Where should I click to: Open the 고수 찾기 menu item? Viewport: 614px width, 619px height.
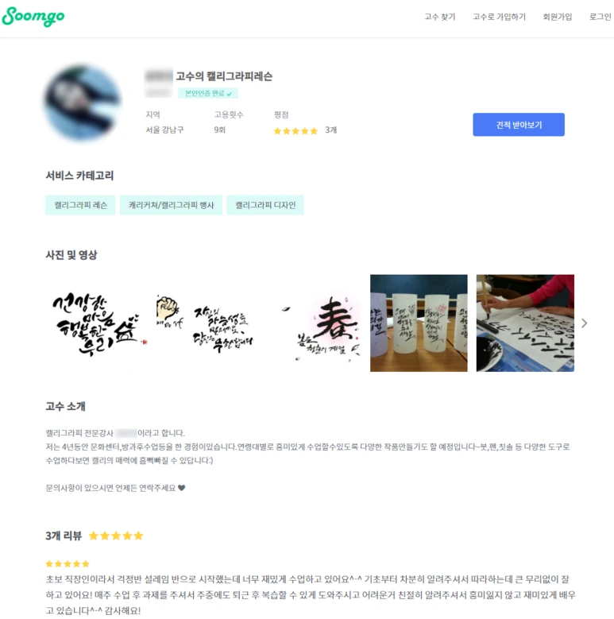[439, 17]
